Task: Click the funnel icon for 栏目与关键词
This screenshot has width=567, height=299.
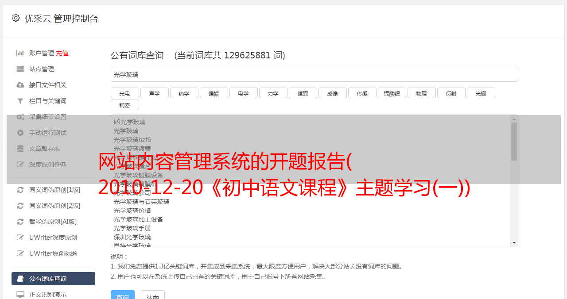Action: [20, 101]
